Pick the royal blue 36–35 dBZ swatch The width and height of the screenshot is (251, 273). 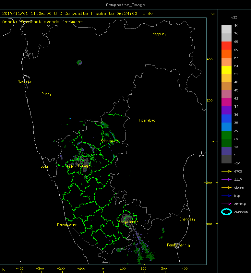tap(226, 118)
